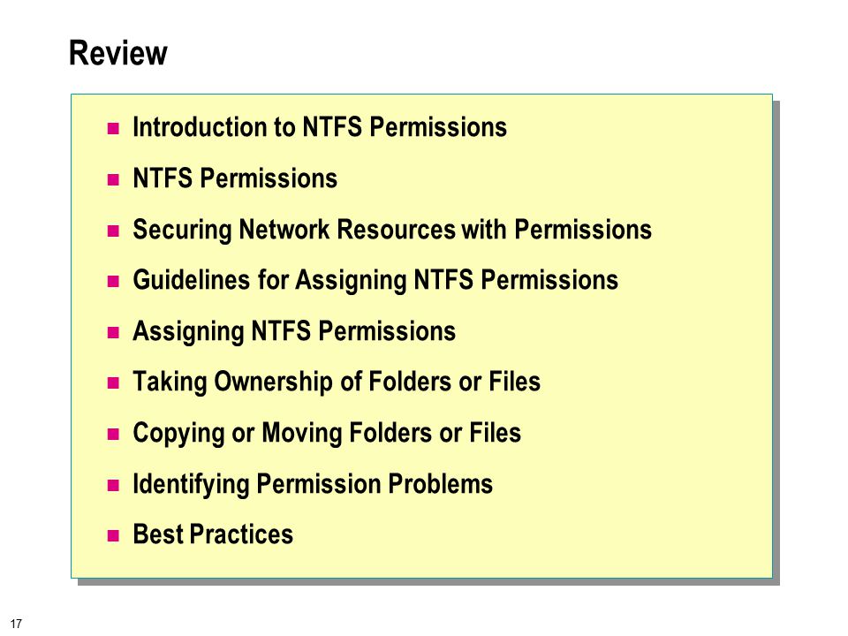
Task: Click the bullet marker before Best Practices
Action: (113, 536)
